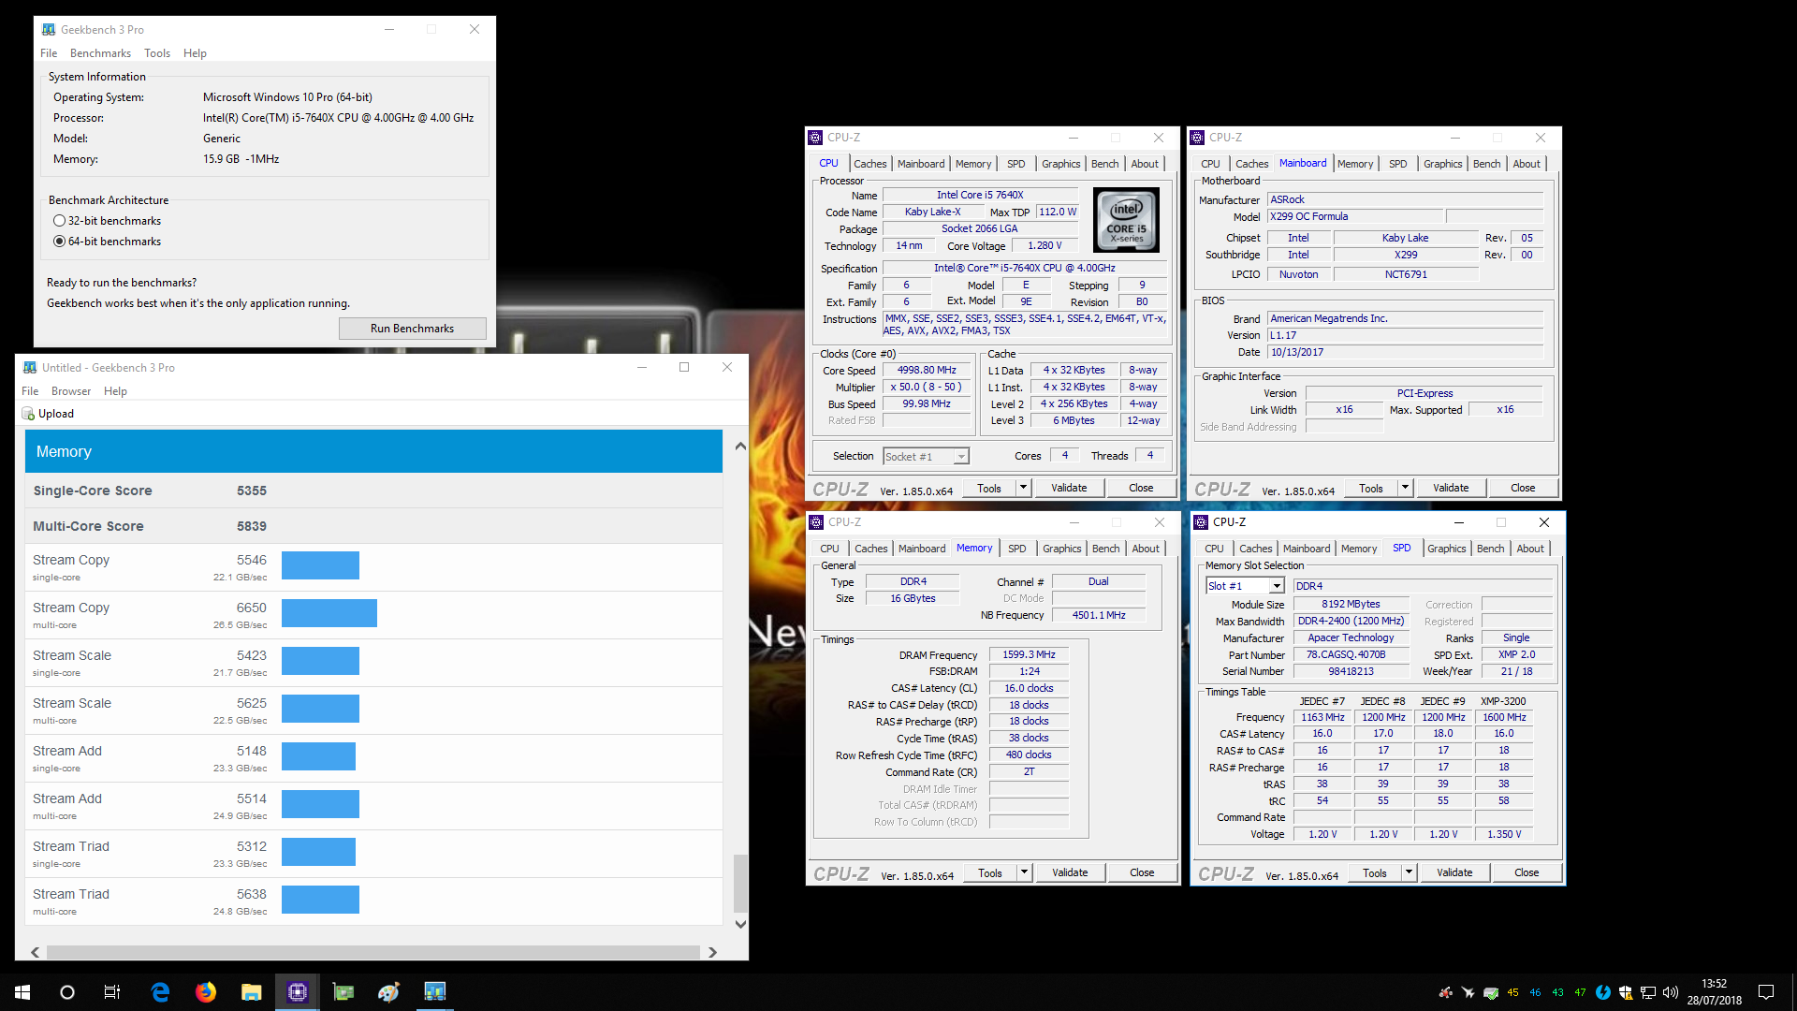
Task: Open Benchmarks menu in Geekbench 3 Pro
Action: tap(100, 53)
